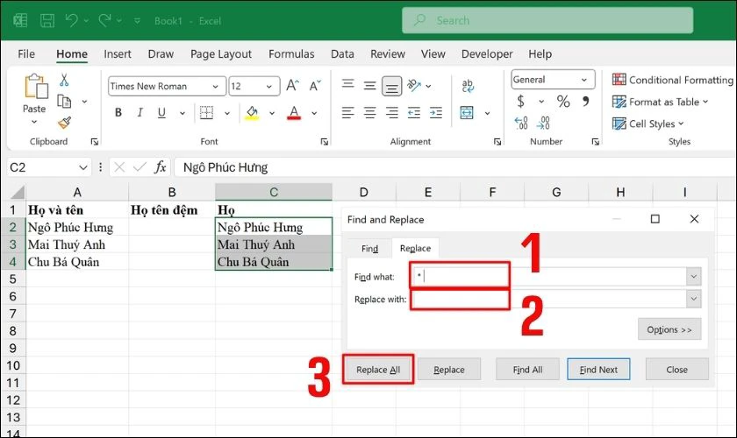
Task: Click the Save icon in title bar
Action: 47,21
